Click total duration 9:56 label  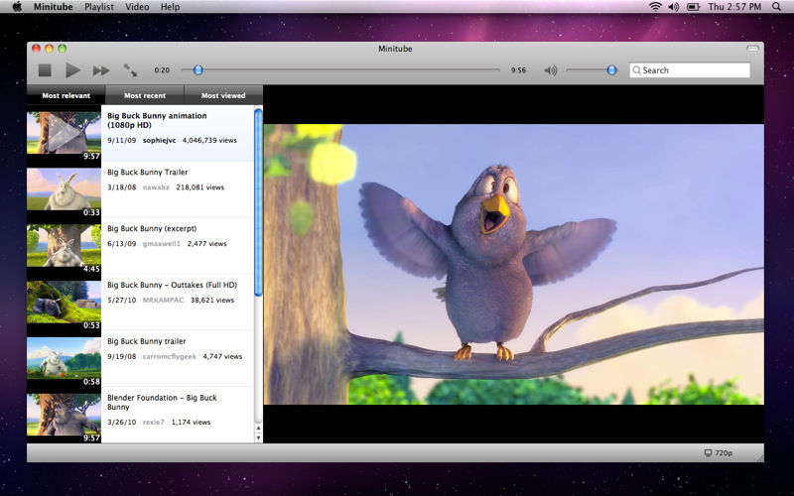518,70
